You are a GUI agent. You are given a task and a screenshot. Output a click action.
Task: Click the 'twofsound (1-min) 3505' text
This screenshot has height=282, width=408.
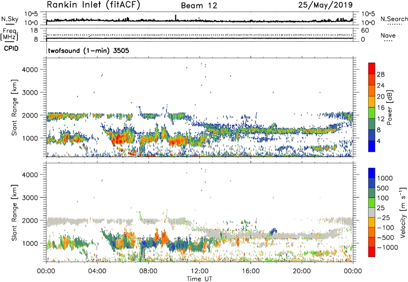point(88,50)
